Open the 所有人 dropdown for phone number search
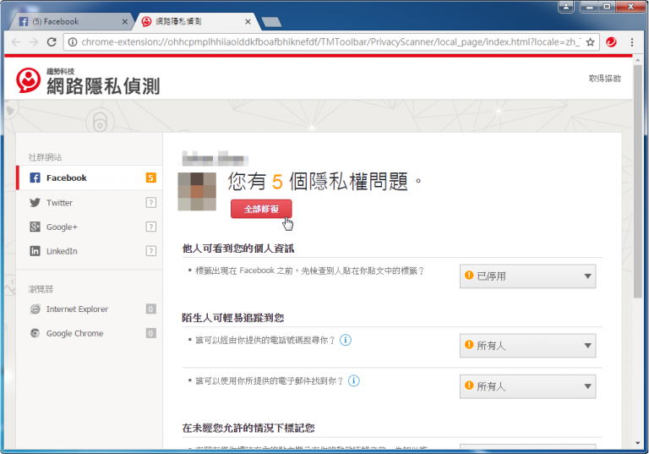Screen dimensions: 649x454 [527, 346]
